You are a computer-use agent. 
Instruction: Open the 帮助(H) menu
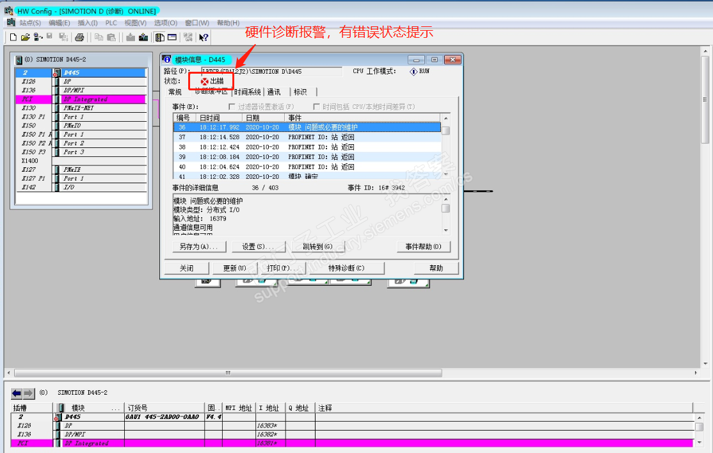coord(228,23)
